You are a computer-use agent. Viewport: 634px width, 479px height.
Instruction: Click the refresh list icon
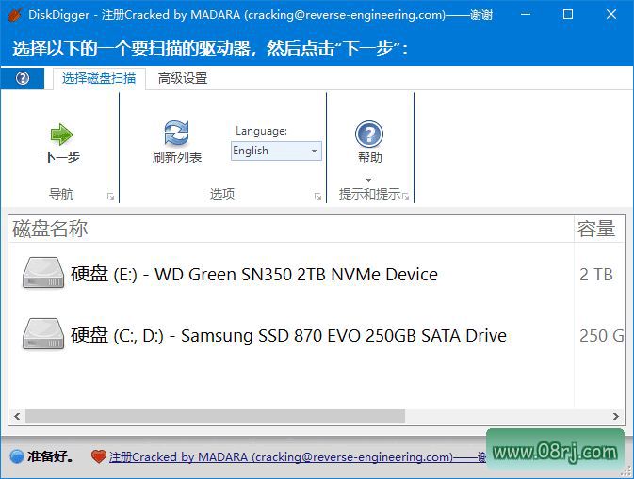(176, 133)
